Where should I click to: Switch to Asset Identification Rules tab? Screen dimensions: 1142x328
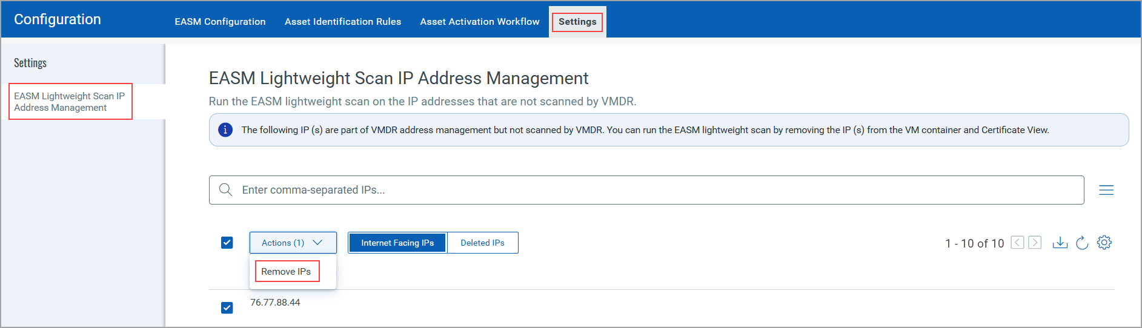[x=343, y=22]
